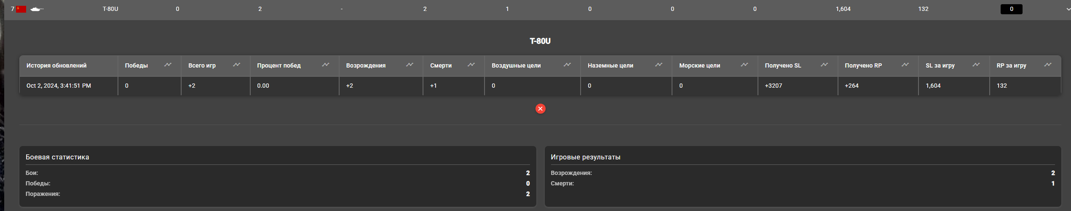
Task: Show the Получено SL trend chart
Action: (824, 65)
